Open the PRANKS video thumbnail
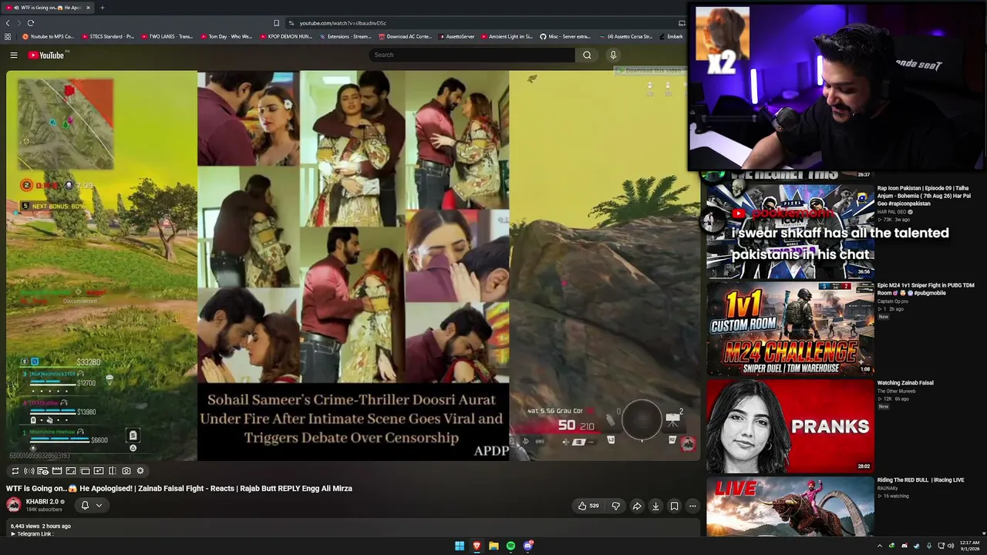This screenshot has height=555, width=987. (x=790, y=426)
